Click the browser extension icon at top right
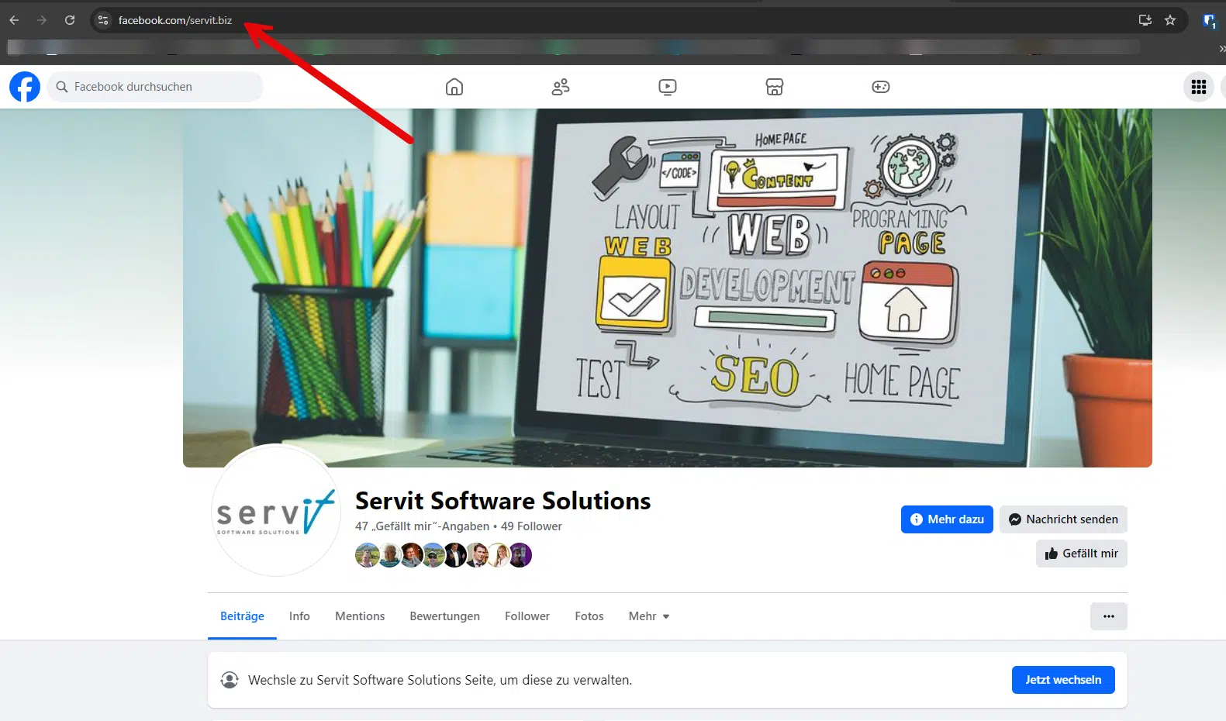 pos(1209,21)
